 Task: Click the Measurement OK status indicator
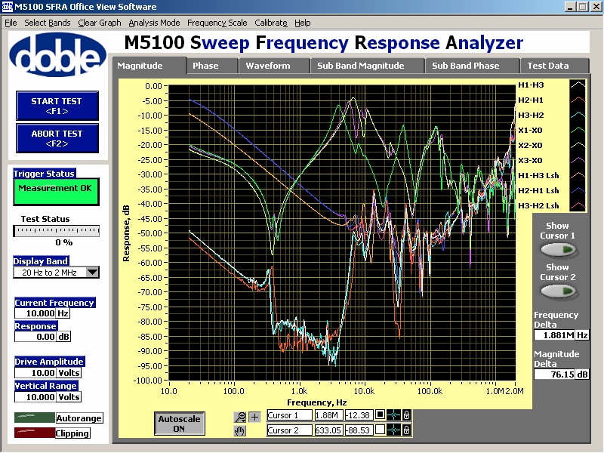click(56, 192)
